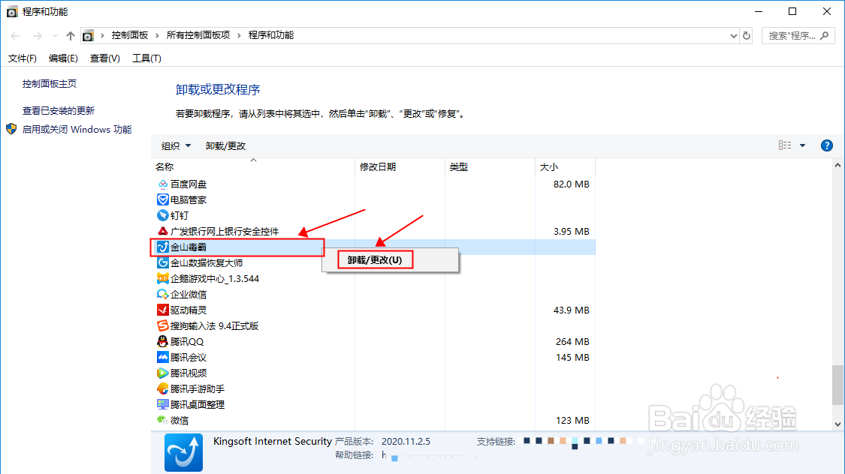Viewport: 845px width, 474px height.
Task: Expand breadcrumb arrow after 控制面板
Action: click(x=158, y=35)
